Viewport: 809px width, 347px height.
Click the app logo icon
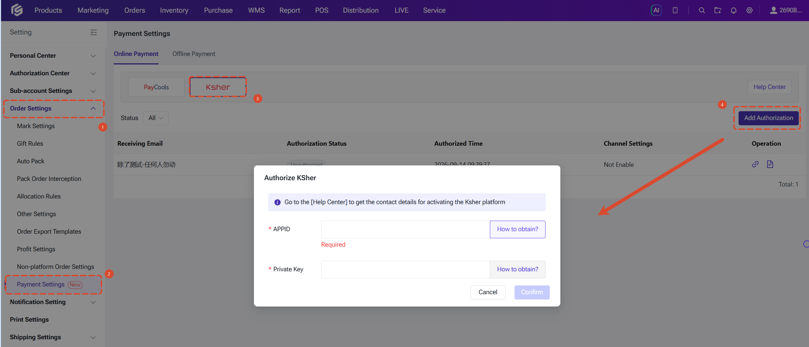point(17,10)
